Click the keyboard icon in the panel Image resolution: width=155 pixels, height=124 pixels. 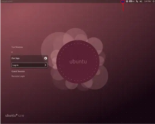pyautogui.click(x=131, y=1)
